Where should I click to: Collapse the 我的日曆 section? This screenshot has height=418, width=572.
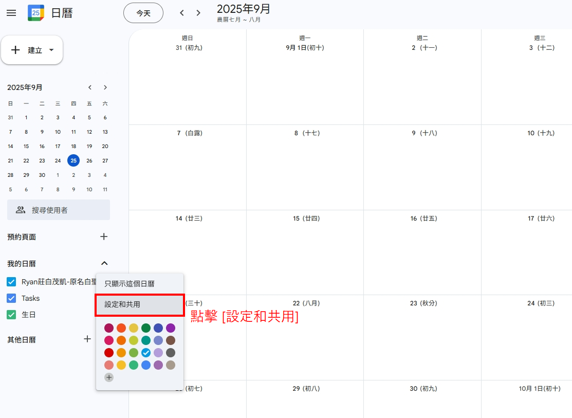coord(104,263)
